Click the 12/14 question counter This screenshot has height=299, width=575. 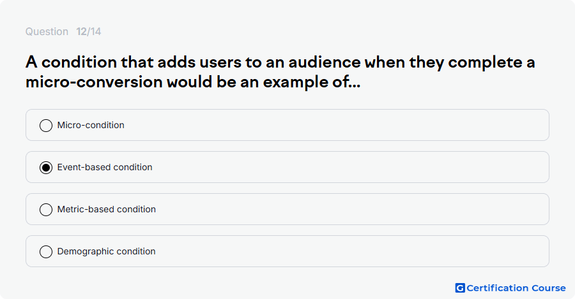(88, 31)
